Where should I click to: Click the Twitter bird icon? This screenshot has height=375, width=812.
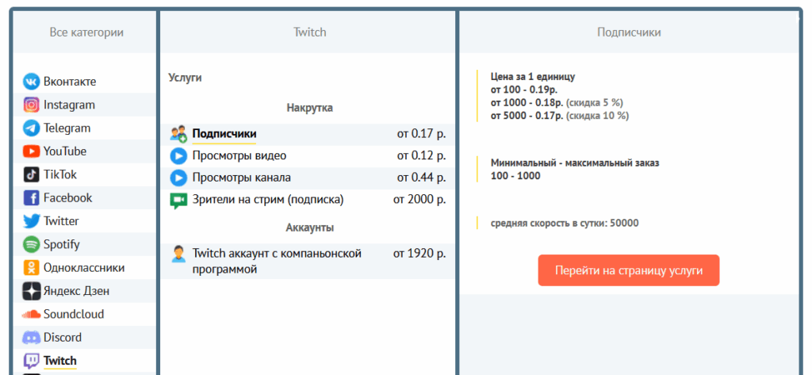click(32, 221)
